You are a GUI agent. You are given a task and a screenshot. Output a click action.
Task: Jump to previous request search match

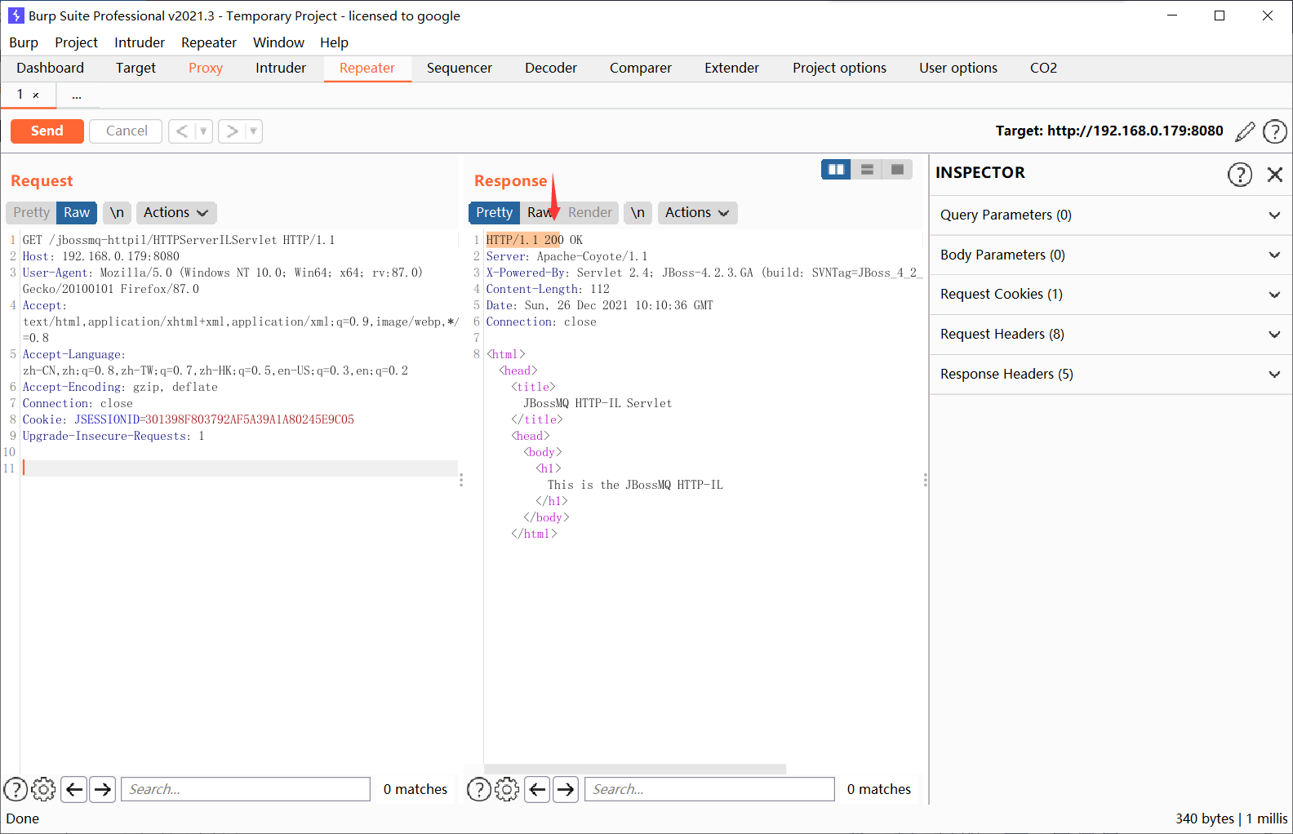(x=74, y=789)
